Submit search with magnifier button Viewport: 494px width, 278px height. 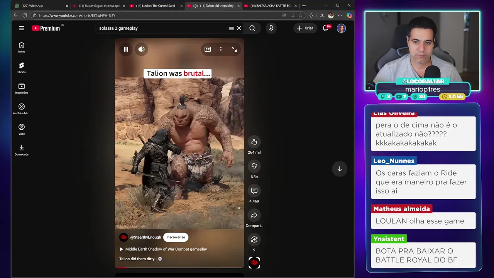coord(252,28)
